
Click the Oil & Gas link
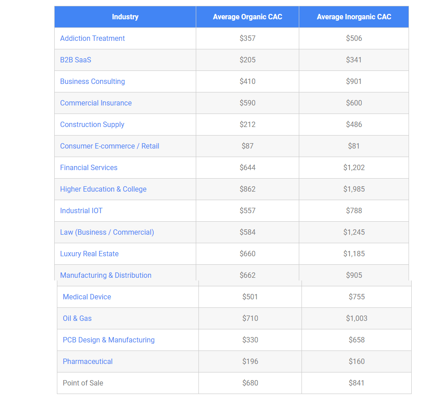click(x=77, y=319)
